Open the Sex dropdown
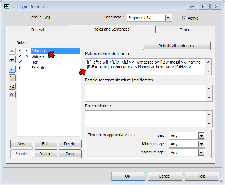 [x=201, y=136]
